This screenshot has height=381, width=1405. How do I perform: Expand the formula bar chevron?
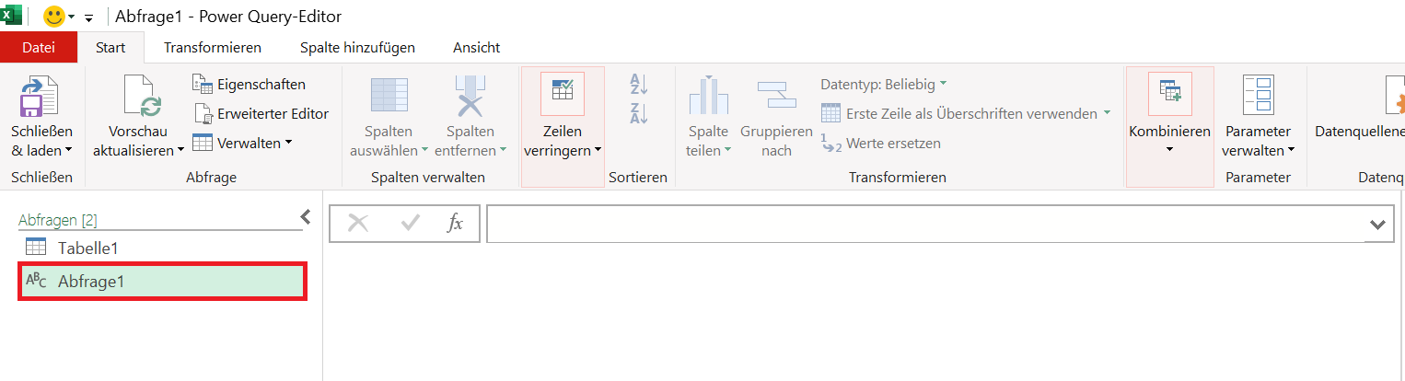pos(1377,225)
